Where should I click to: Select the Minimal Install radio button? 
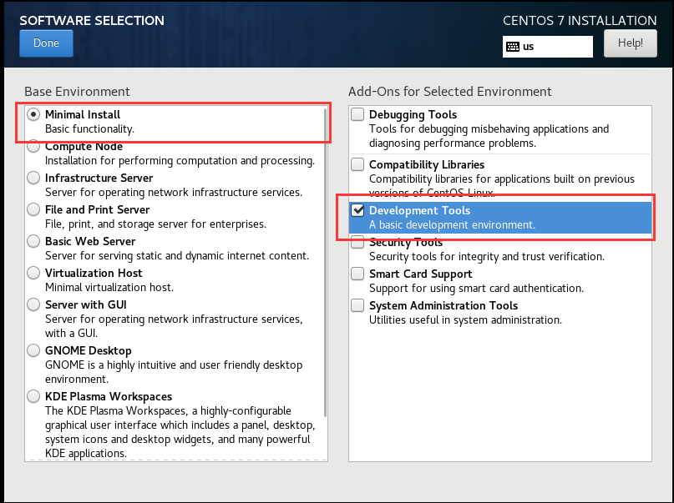(33, 114)
